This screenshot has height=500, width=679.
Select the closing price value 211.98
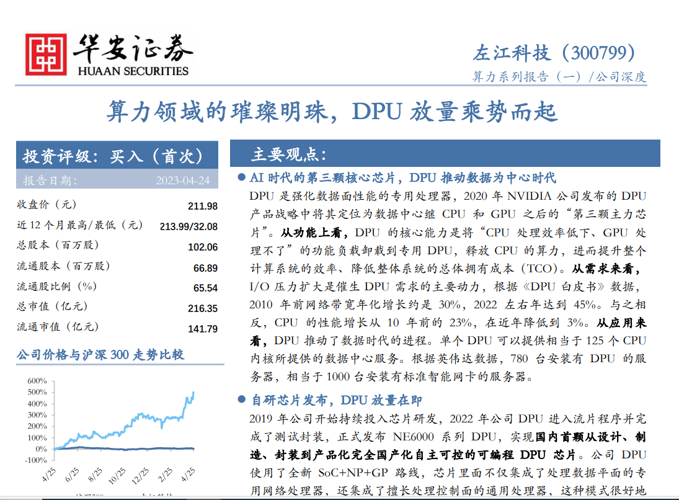pos(203,206)
